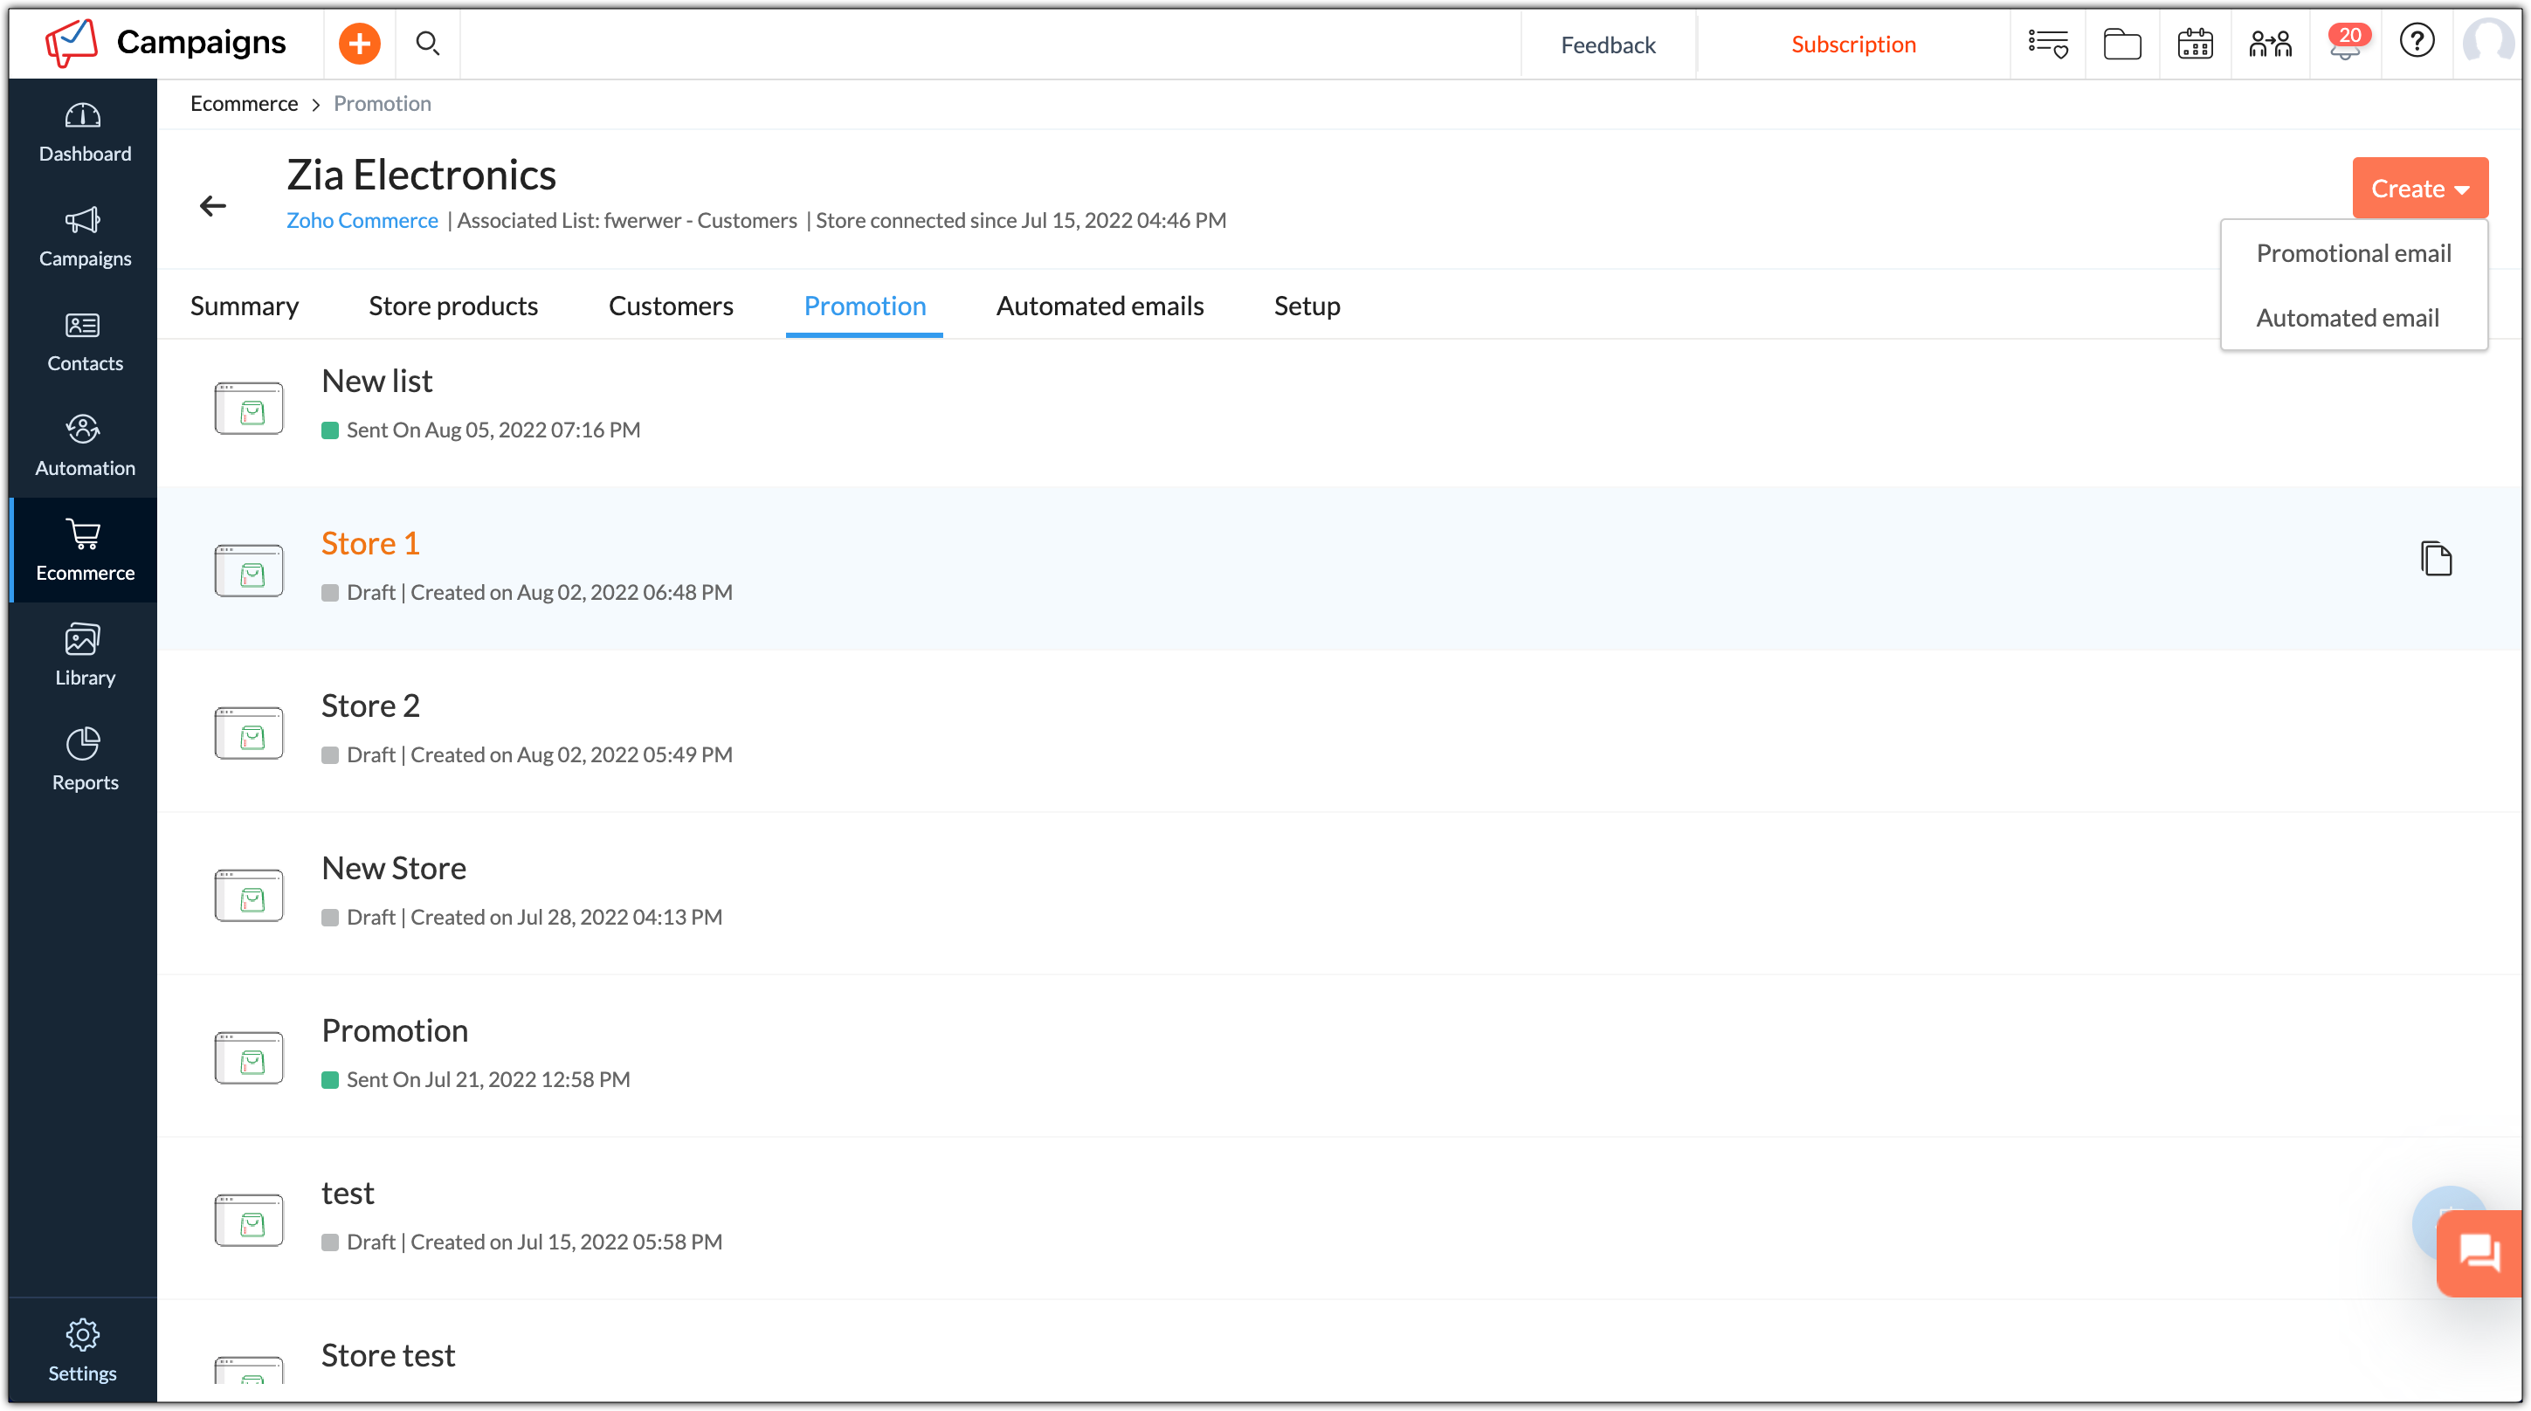The image size is (2531, 1411).
Task: Click the Zoho Commerce link
Action: click(362, 220)
